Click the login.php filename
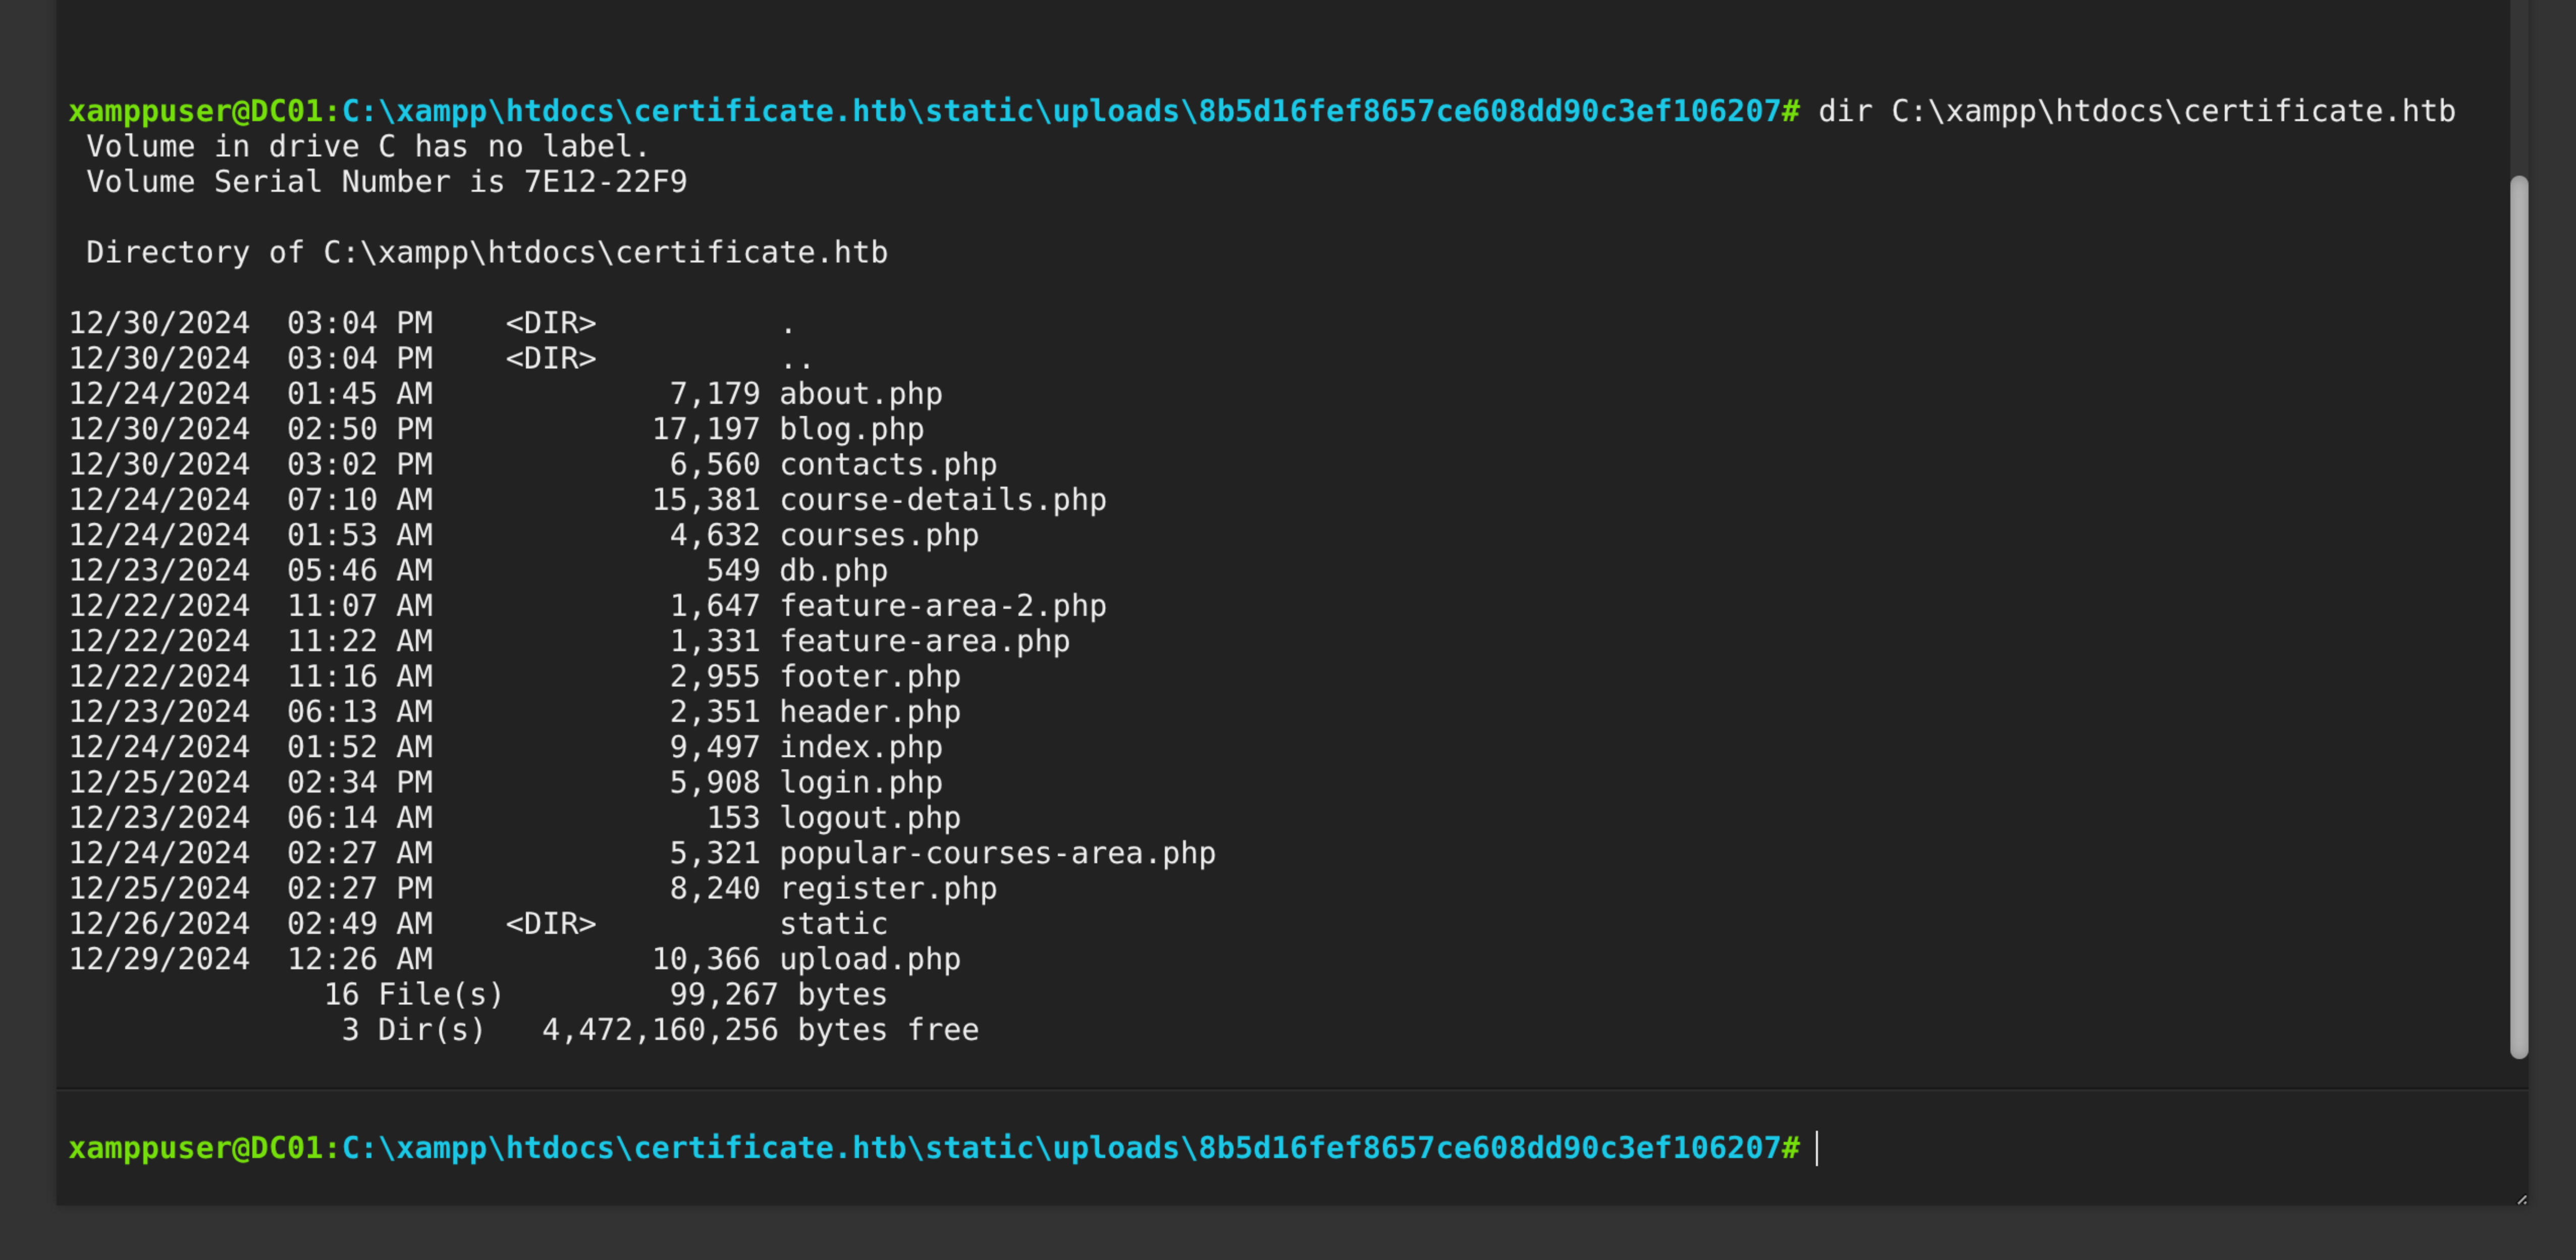This screenshot has width=2576, height=1260. click(x=860, y=782)
